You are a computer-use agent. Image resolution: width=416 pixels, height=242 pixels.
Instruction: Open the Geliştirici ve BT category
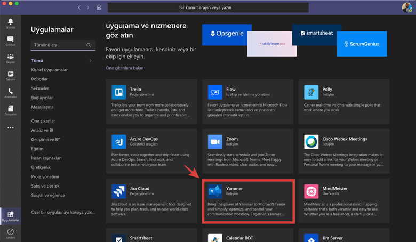coord(45,140)
